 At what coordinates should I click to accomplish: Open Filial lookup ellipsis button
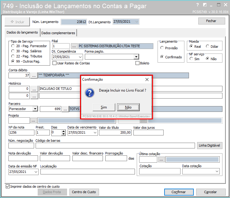[x=74, y=46]
